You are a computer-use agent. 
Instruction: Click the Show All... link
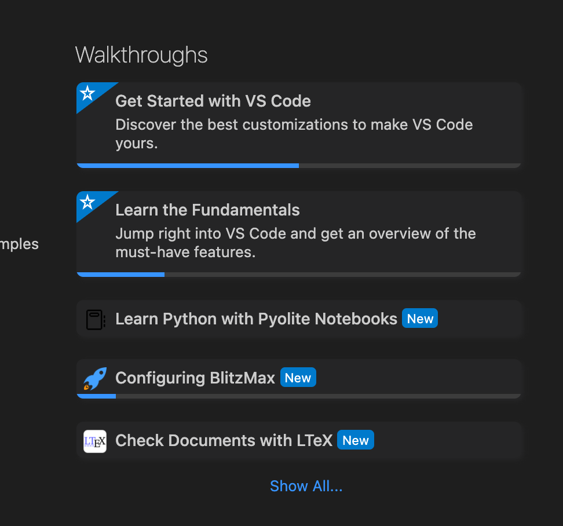click(306, 486)
